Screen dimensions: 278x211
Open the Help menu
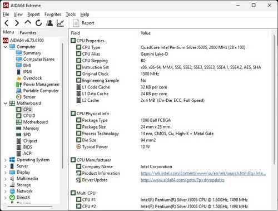85,14
